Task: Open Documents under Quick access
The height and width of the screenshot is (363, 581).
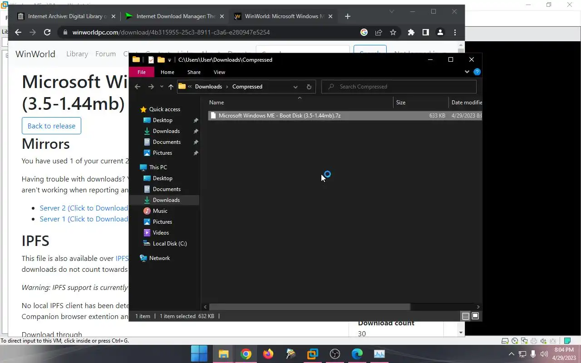Action: pyautogui.click(x=167, y=142)
